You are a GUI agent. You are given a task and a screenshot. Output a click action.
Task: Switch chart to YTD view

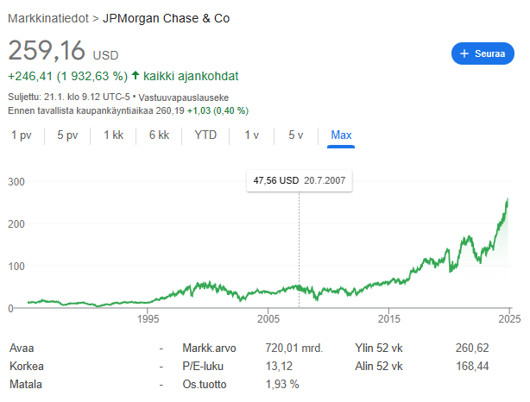205,135
